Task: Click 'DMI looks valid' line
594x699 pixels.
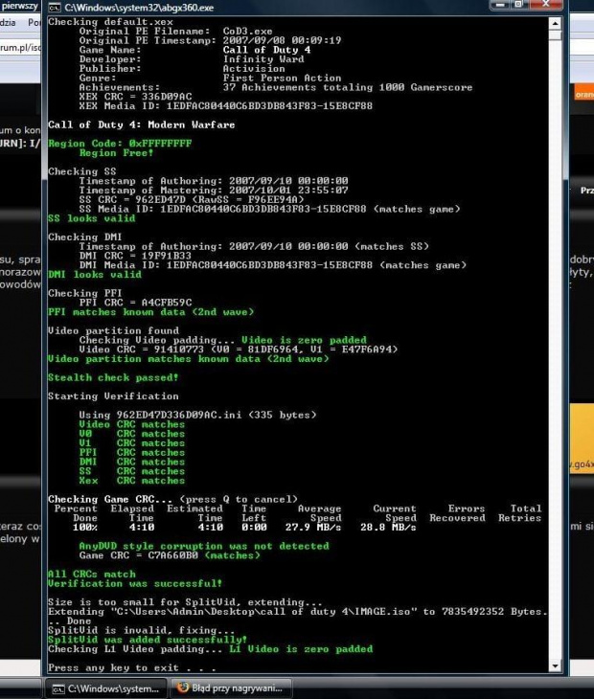Action: pos(95,275)
